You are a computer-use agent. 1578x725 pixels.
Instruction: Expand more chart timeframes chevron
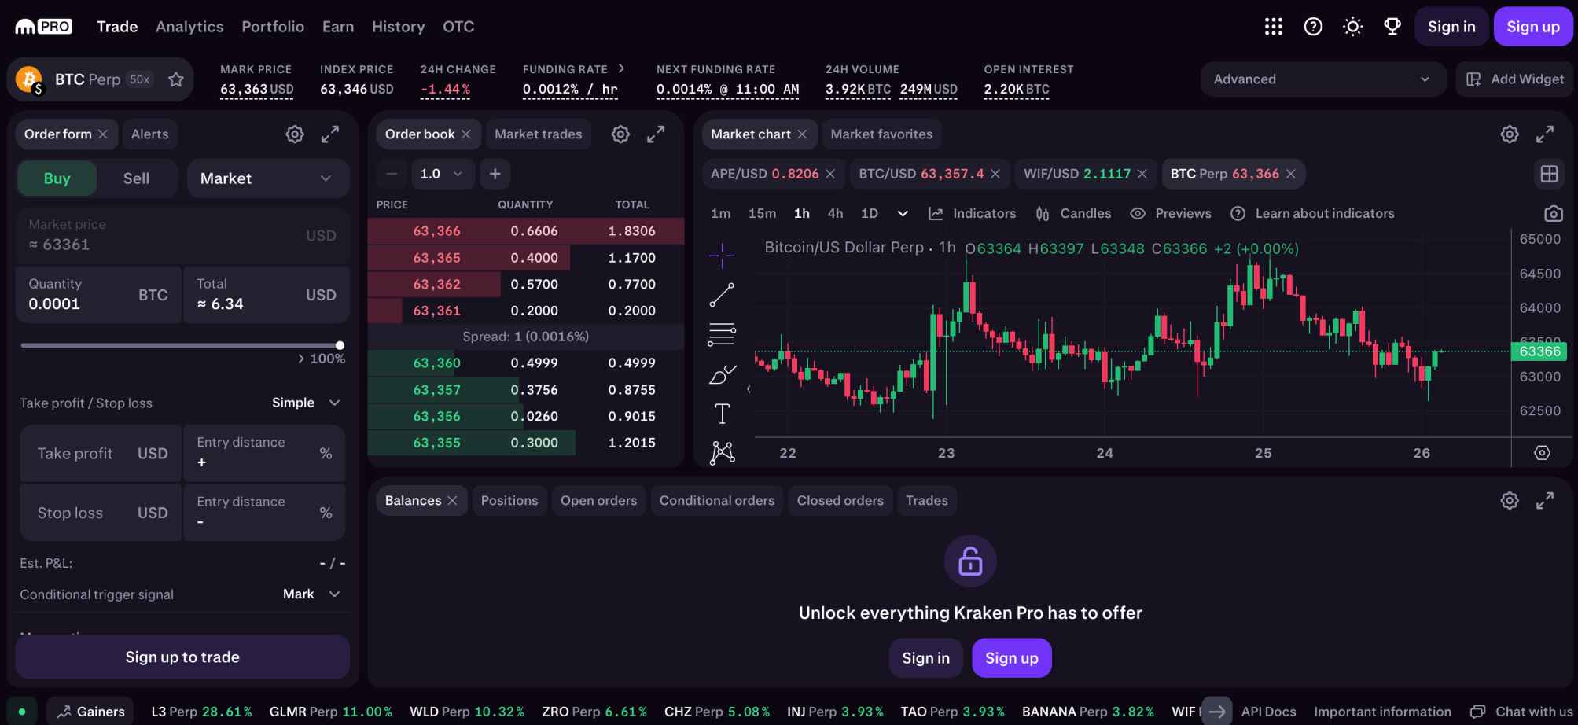point(903,213)
